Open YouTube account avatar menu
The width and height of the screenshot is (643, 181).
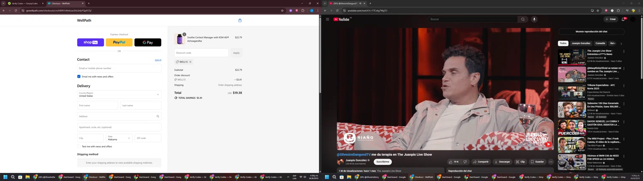tap(633, 19)
